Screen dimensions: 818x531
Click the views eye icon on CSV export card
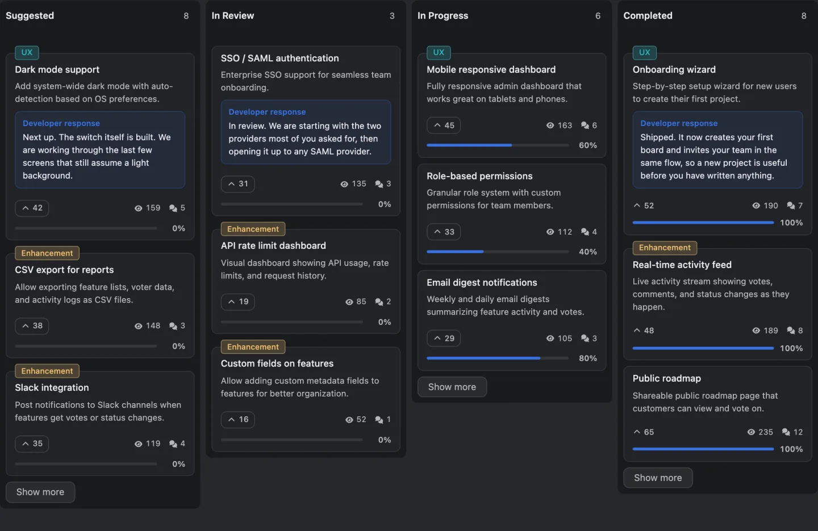[138, 326]
